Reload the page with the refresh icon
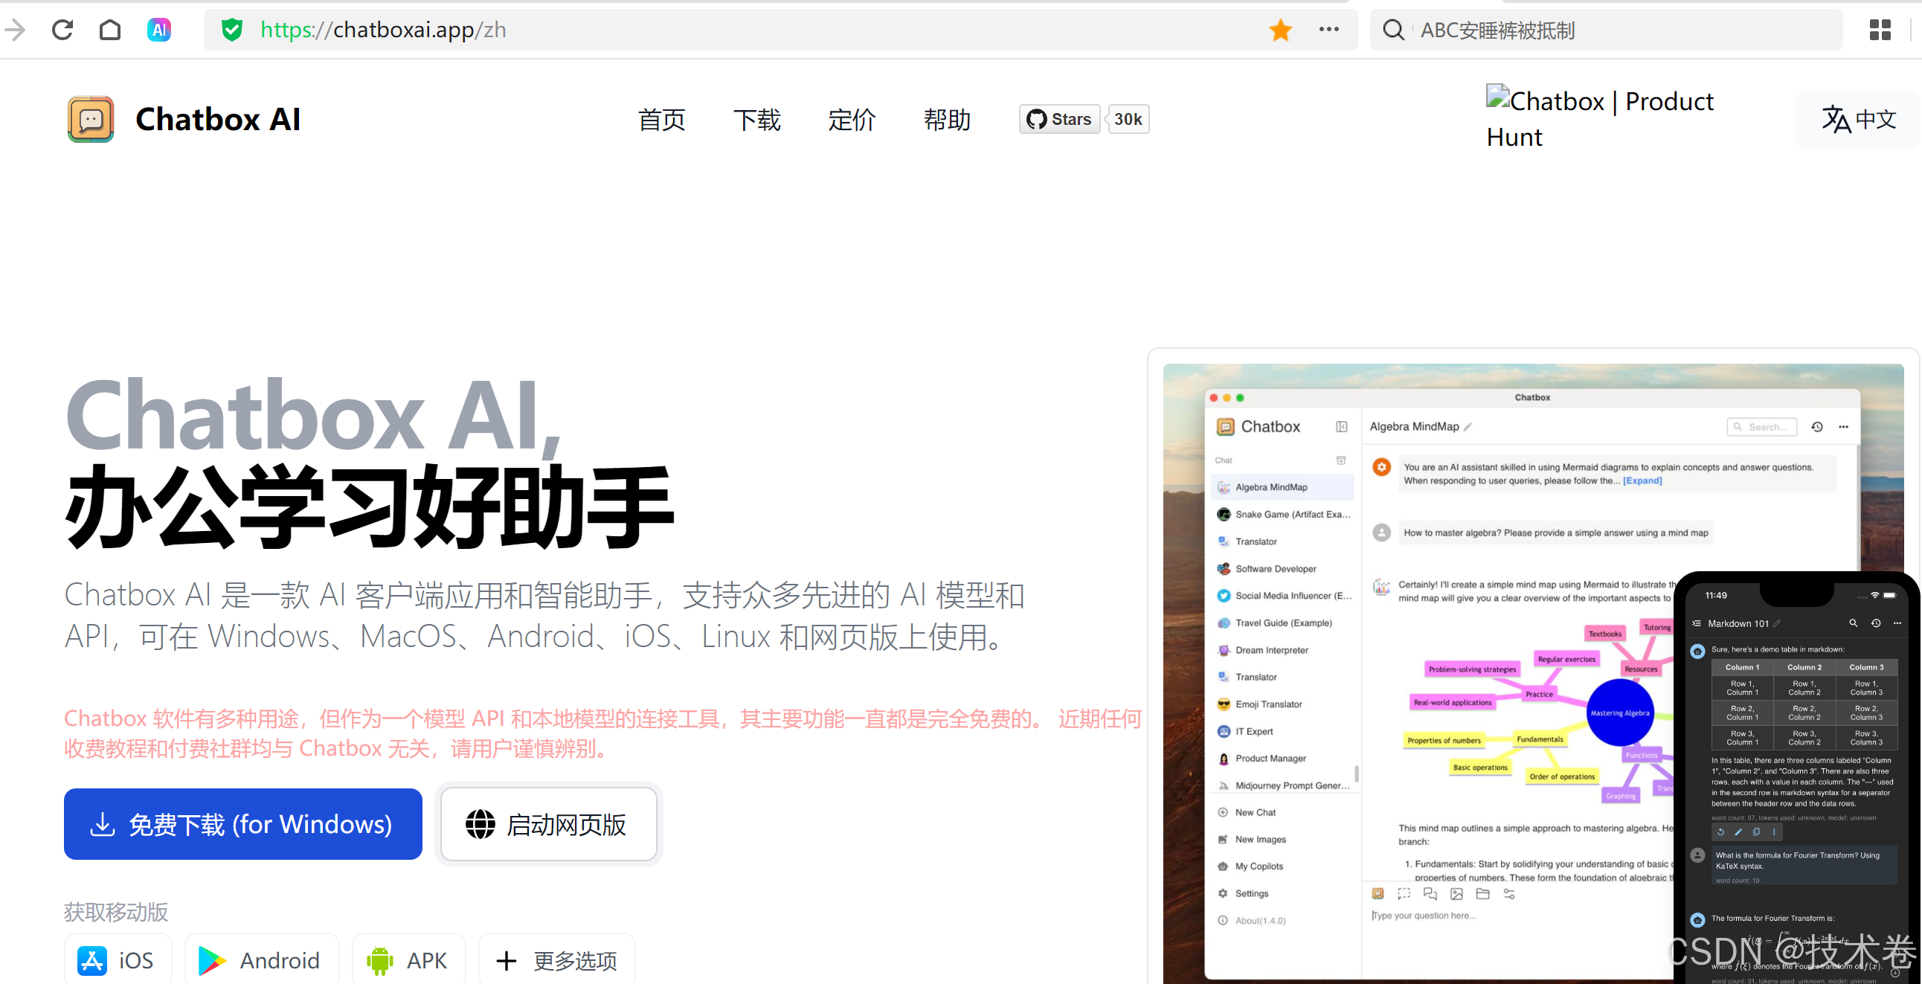Screen dimensions: 1922x984 coord(62,30)
